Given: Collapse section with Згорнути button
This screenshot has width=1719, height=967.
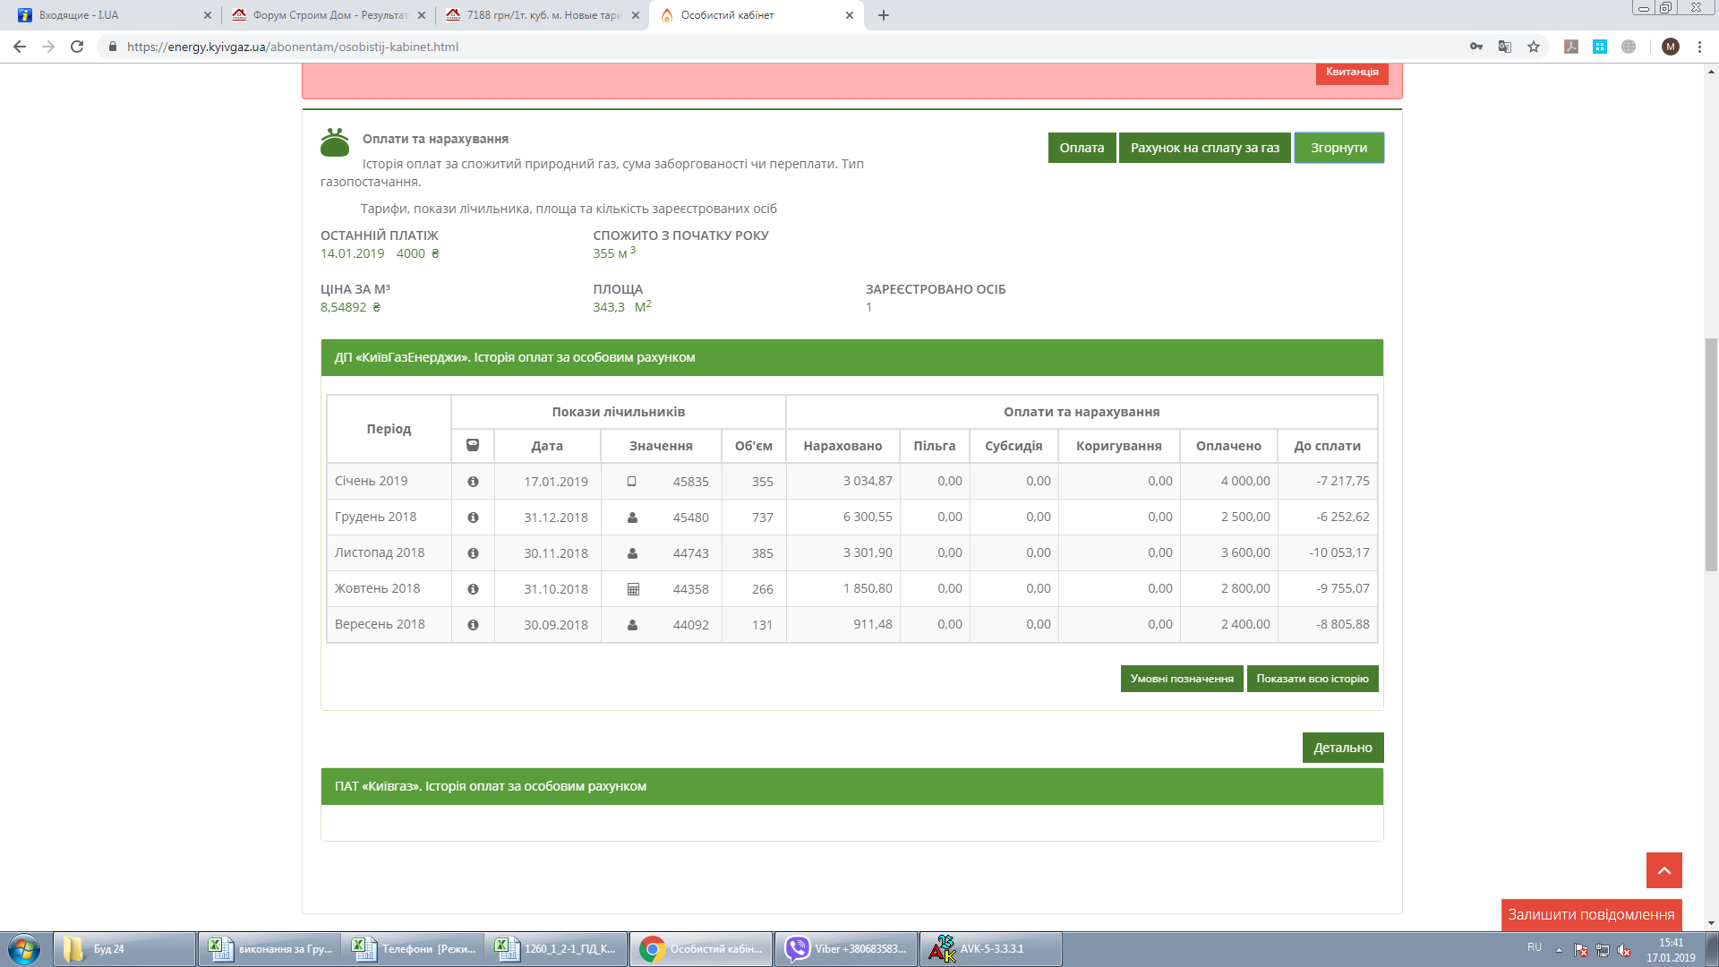Looking at the screenshot, I should pyautogui.click(x=1338, y=148).
